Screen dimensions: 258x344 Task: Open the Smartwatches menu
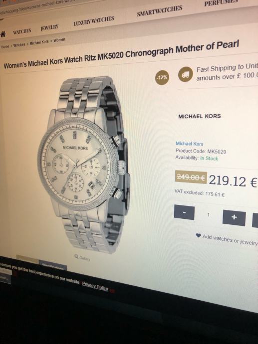tap(160, 10)
